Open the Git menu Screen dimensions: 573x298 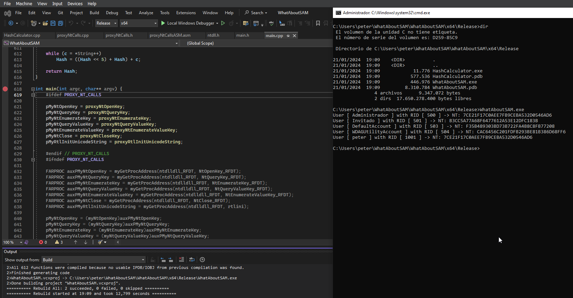coord(60,13)
